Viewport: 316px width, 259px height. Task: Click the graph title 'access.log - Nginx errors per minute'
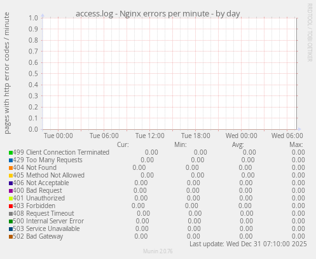(x=142, y=13)
